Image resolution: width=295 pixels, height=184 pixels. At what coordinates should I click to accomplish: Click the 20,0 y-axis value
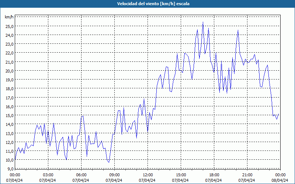tap(10, 71)
